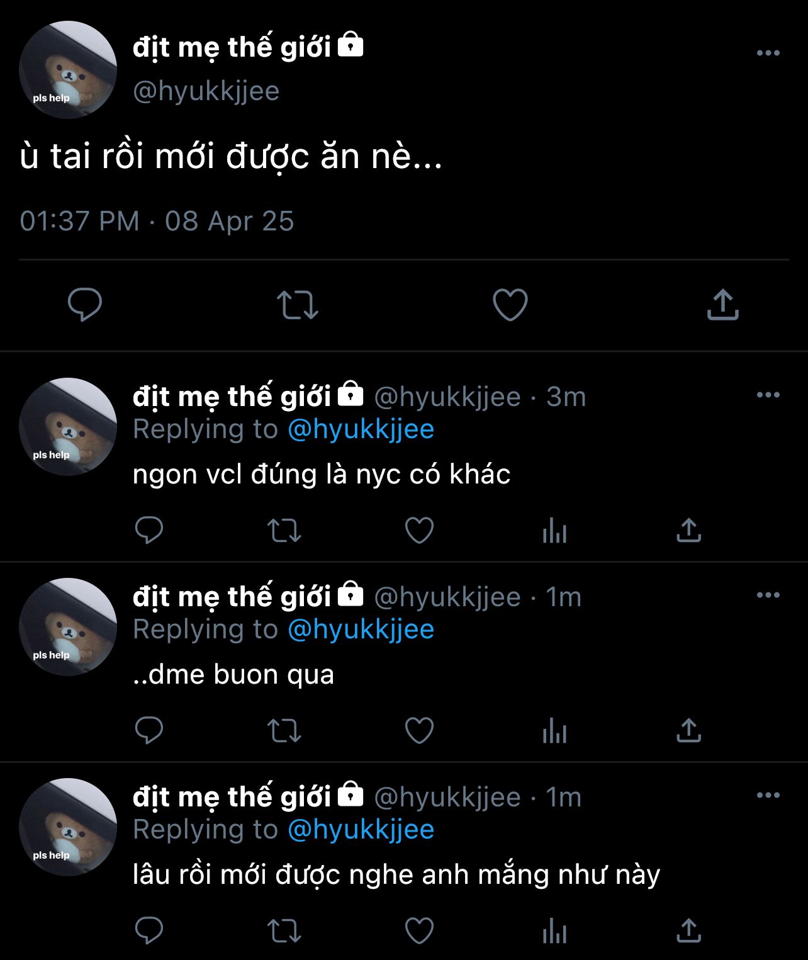This screenshot has height=960, width=808.
Task: Share the main tweet
Action: point(722,305)
